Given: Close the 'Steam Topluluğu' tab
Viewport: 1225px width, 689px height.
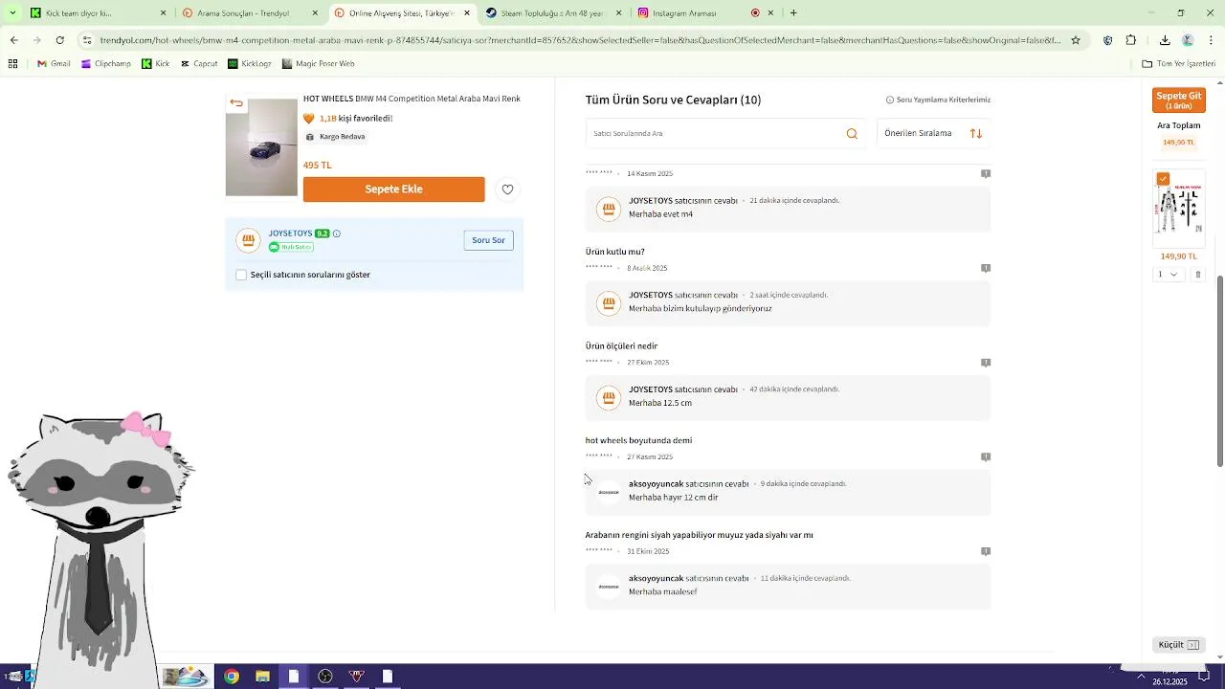Looking at the screenshot, I should click(x=618, y=13).
